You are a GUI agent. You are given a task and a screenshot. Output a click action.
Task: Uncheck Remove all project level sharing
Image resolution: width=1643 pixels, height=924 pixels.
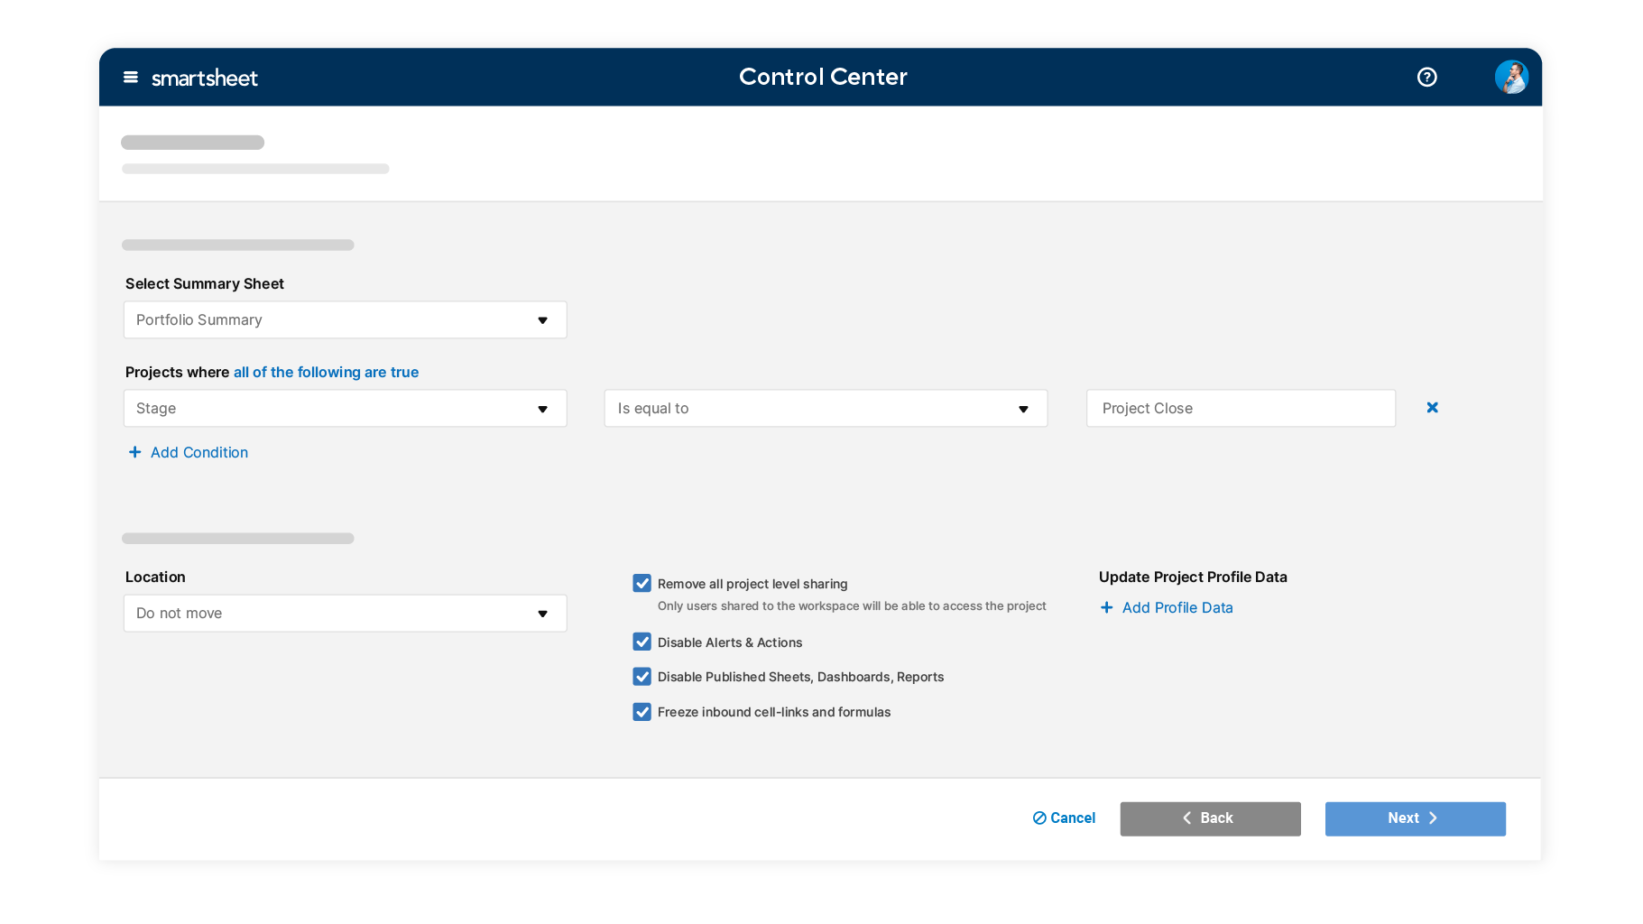click(642, 584)
